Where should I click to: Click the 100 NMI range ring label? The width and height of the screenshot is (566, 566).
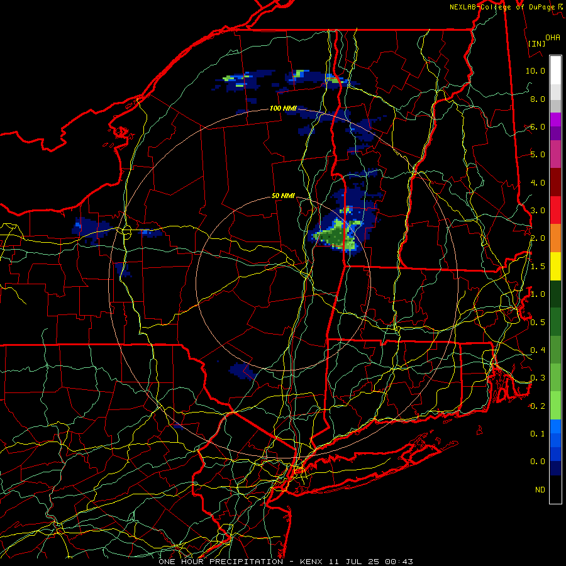click(x=283, y=108)
